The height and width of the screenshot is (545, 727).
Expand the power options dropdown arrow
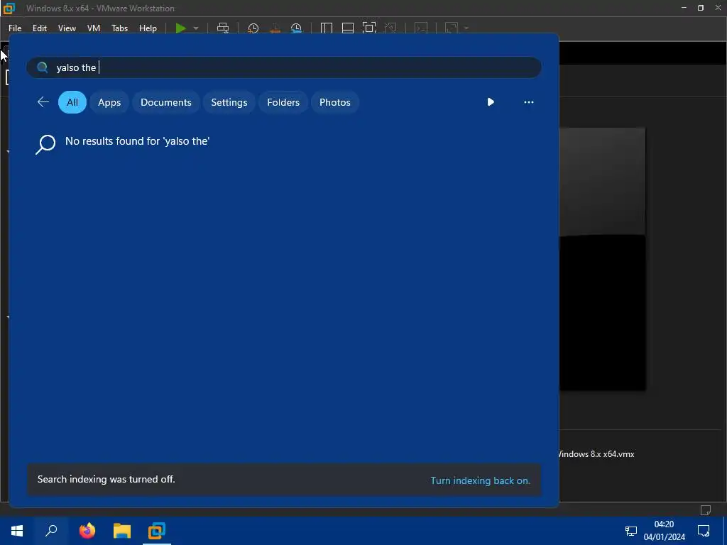coord(196,28)
